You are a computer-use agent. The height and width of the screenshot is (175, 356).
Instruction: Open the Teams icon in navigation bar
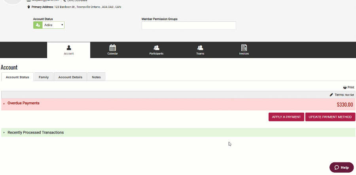(200, 48)
